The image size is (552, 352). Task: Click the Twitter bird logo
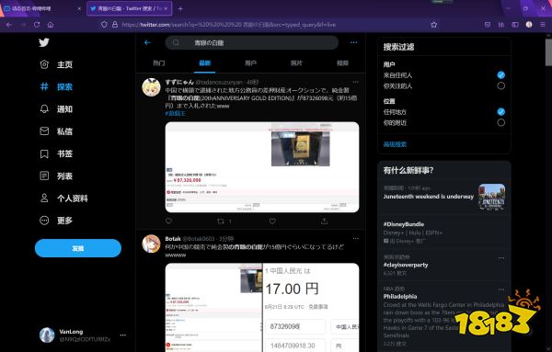pos(44,42)
